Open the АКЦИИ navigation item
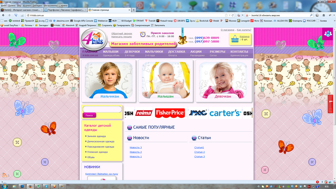 point(197,53)
